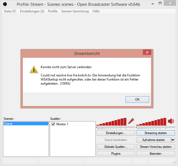Maximize the OBS window

tap(160, 3)
